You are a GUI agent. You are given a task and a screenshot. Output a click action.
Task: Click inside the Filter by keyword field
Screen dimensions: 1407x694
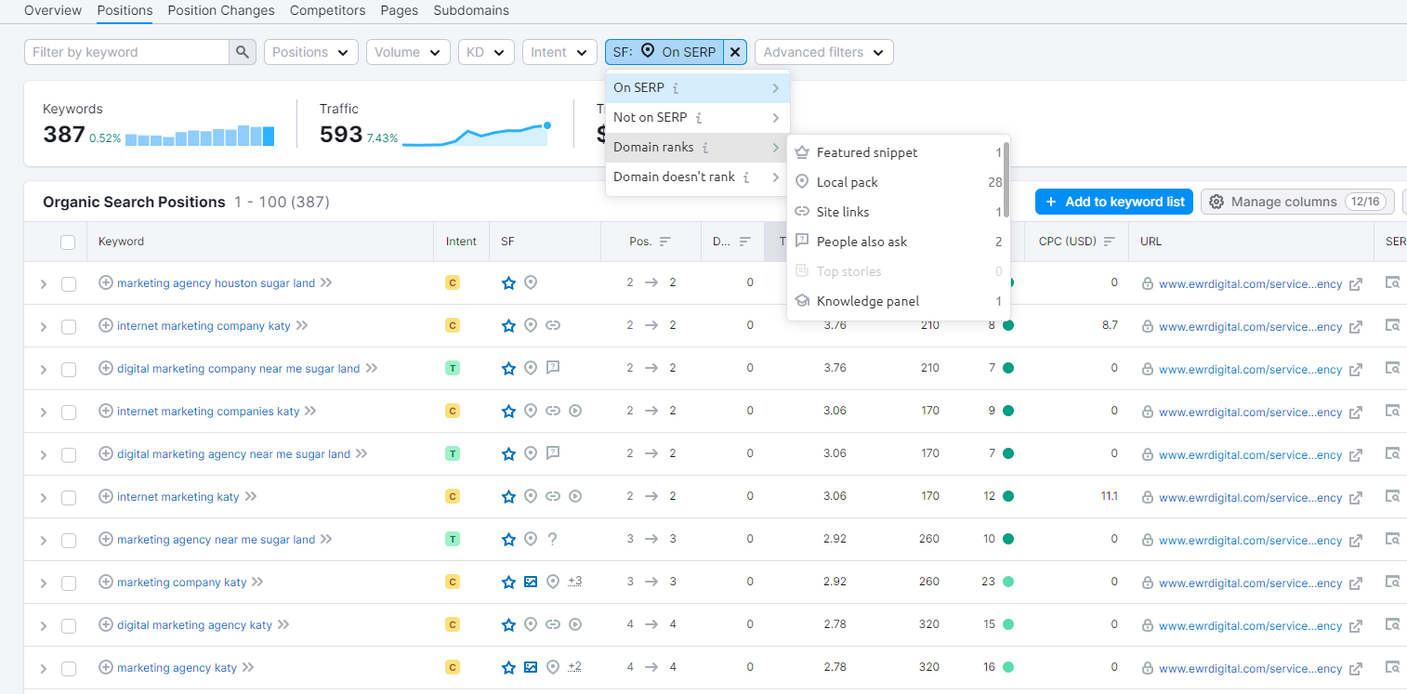[x=125, y=52]
